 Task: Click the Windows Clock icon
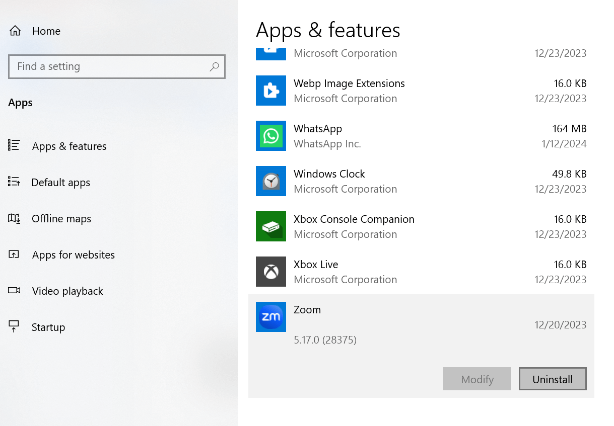(270, 181)
